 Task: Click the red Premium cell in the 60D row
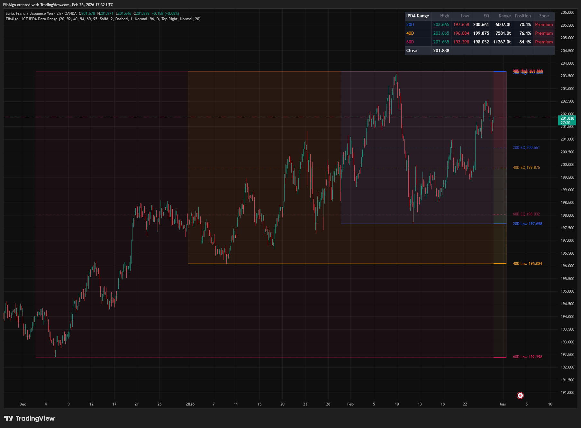(x=544, y=42)
